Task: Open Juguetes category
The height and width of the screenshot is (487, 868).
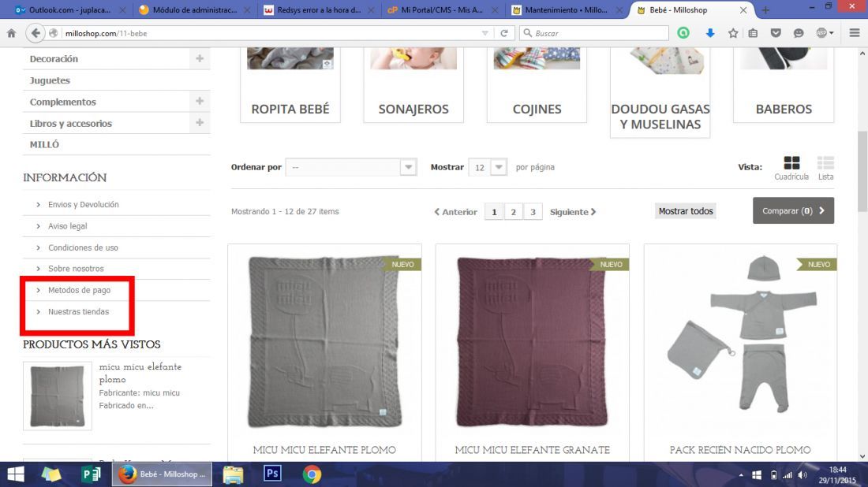Action: point(50,80)
